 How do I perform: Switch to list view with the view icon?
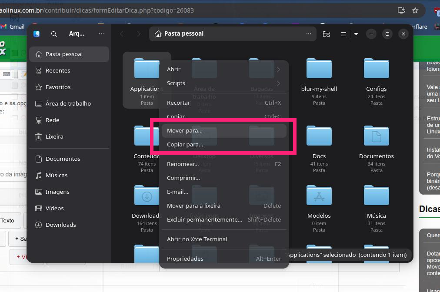click(343, 34)
